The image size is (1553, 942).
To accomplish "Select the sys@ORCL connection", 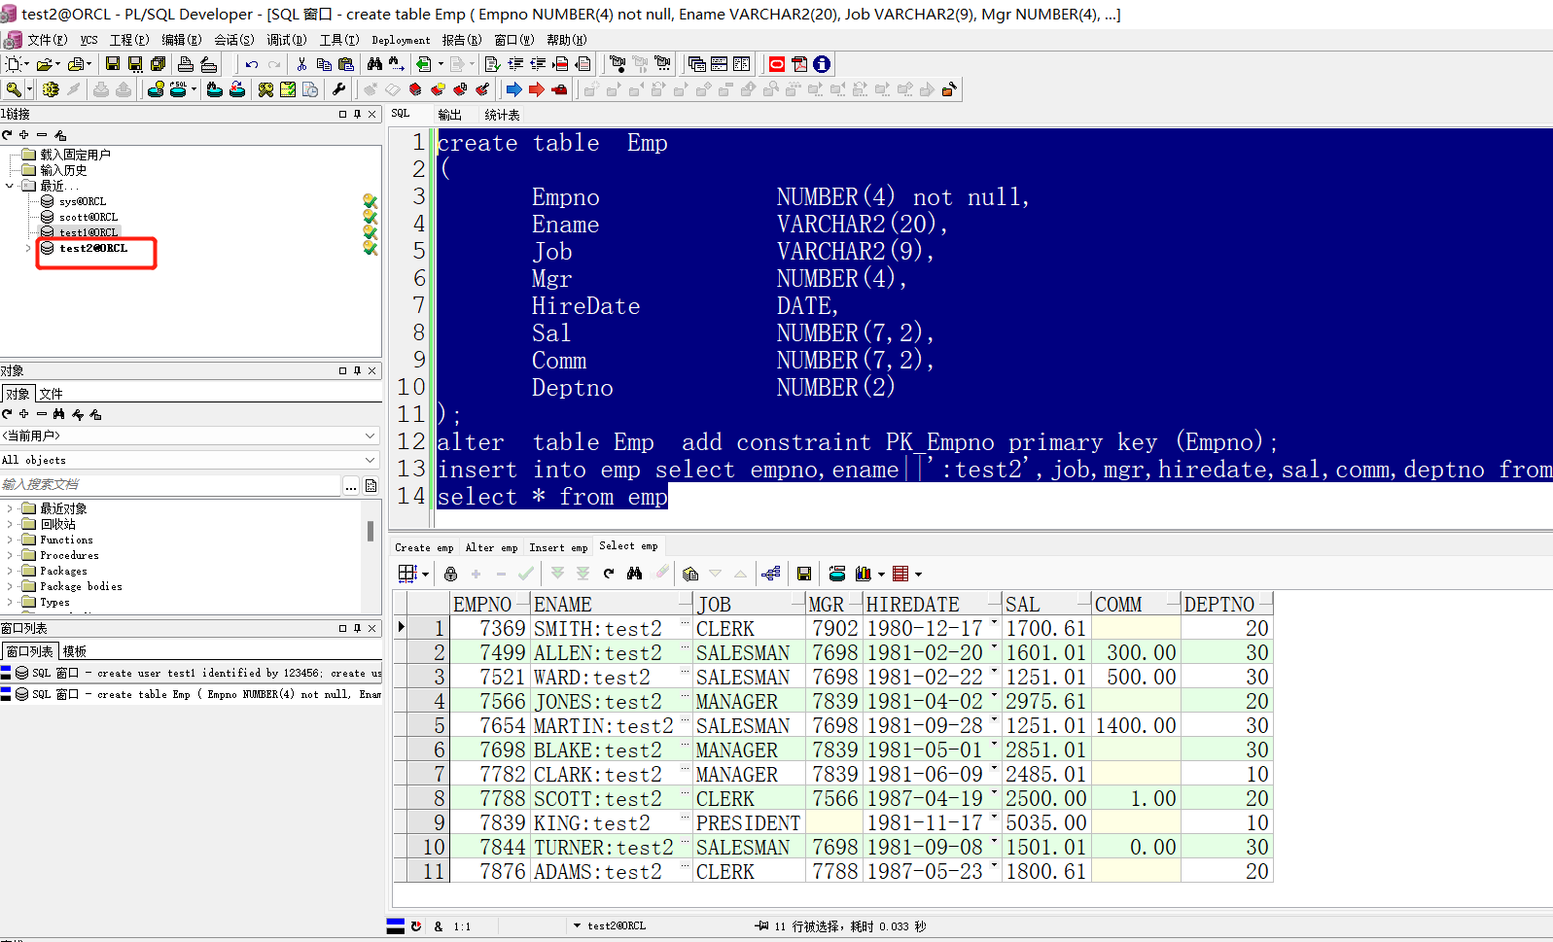I will 83,201.
